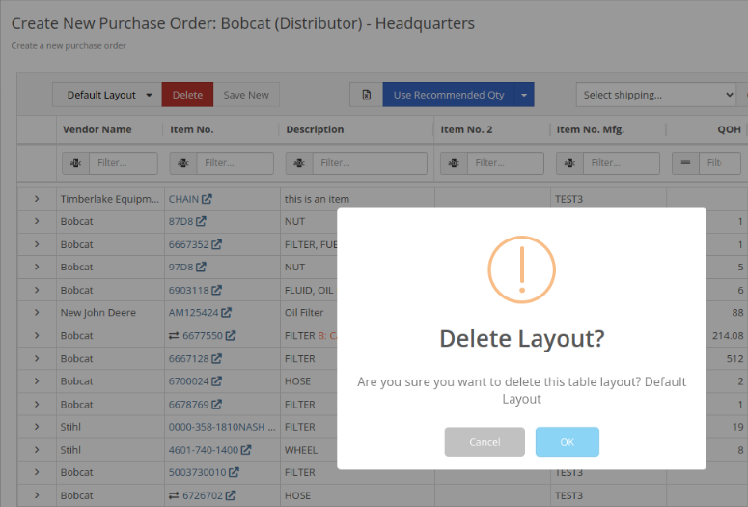This screenshot has height=507, width=748.
Task: Open external link icon next to AM125424
Action: [227, 312]
